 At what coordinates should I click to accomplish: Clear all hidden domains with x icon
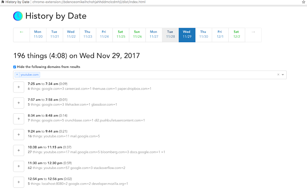(278, 74)
